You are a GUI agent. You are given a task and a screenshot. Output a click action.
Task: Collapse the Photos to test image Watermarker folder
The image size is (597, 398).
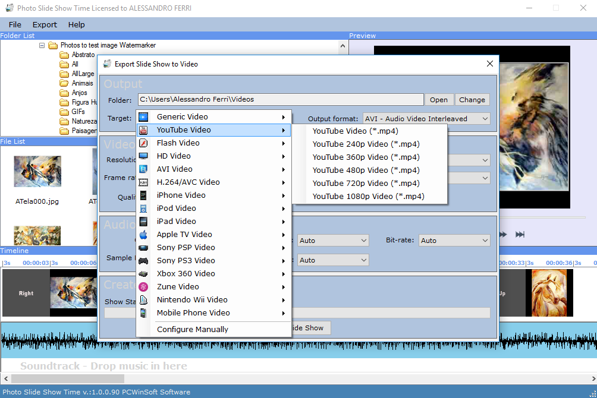pos(42,45)
